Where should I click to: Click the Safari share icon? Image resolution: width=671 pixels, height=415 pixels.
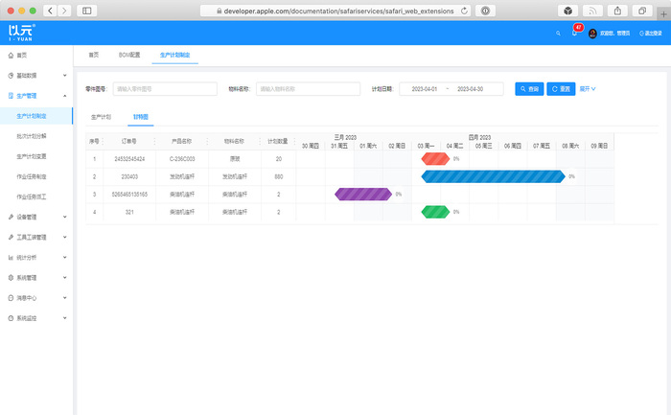tap(616, 10)
